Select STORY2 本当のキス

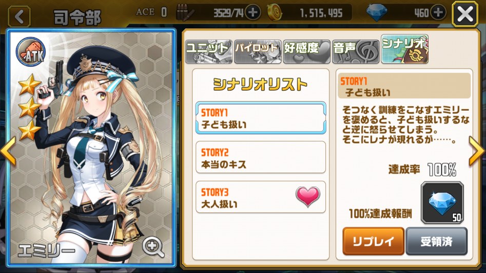[x=261, y=157]
